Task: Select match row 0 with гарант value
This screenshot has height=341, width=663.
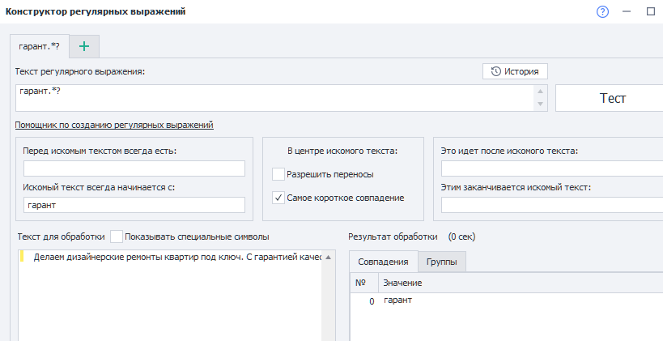Action: (397, 301)
